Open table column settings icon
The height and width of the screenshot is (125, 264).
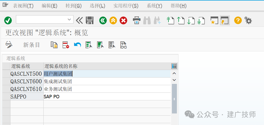click(174, 66)
